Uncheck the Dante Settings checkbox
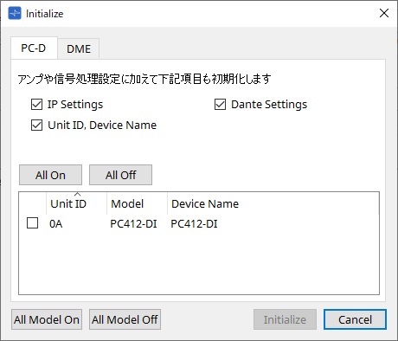Screen dimensions: 398x341 coord(220,105)
